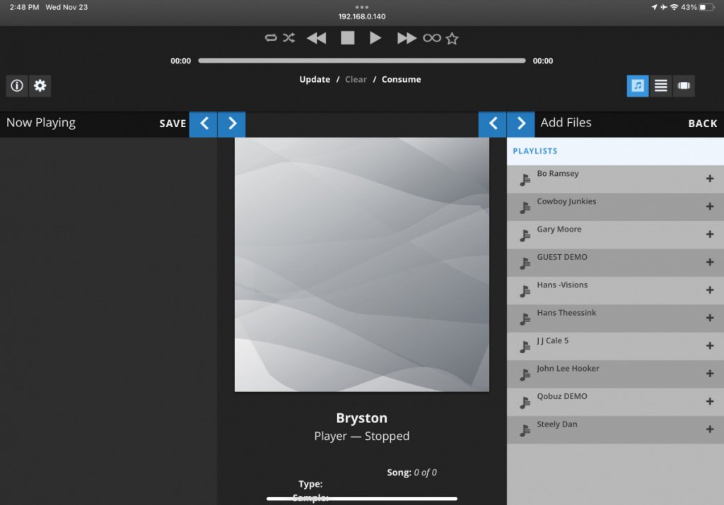Open the Hans Theessink playlist
The image size is (724, 505).
[x=615, y=319]
